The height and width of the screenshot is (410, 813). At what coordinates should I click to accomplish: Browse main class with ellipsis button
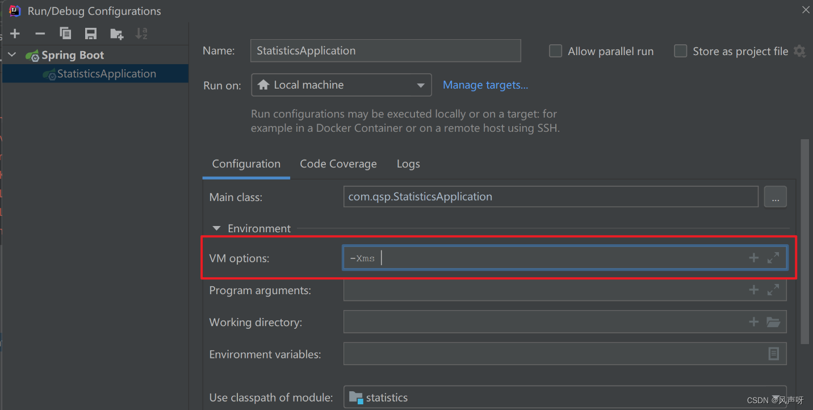775,196
